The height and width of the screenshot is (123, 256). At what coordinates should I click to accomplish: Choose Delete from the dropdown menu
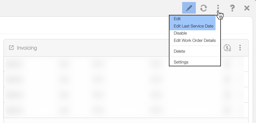pyautogui.click(x=179, y=51)
